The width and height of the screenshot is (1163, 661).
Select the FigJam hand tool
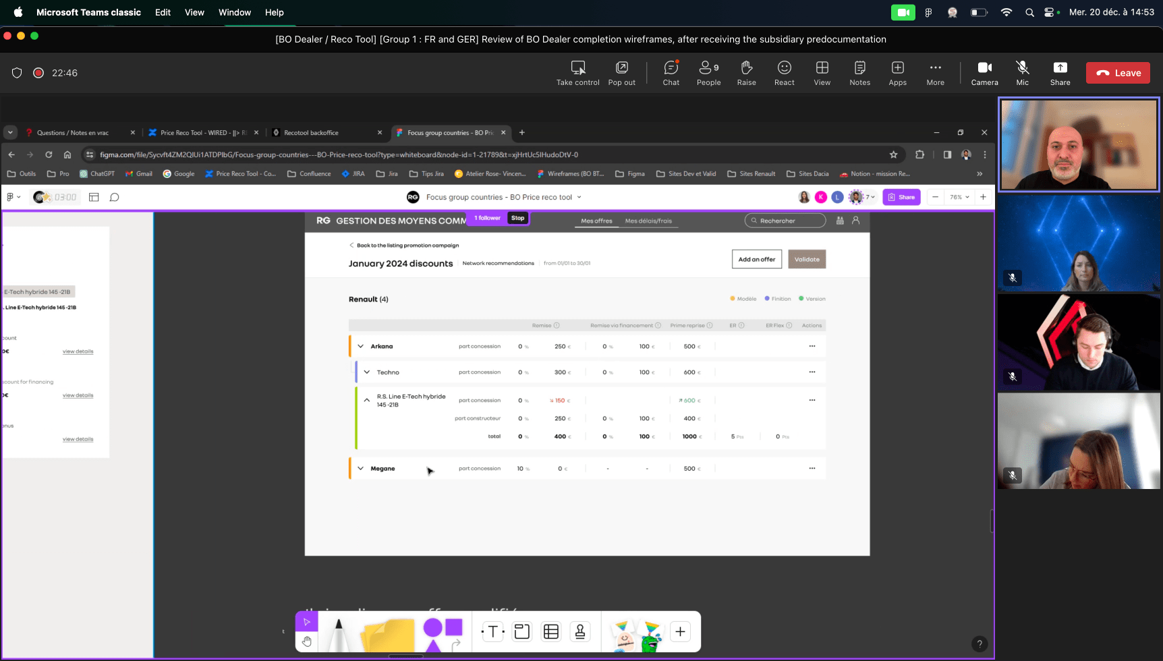click(x=306, y=641)
